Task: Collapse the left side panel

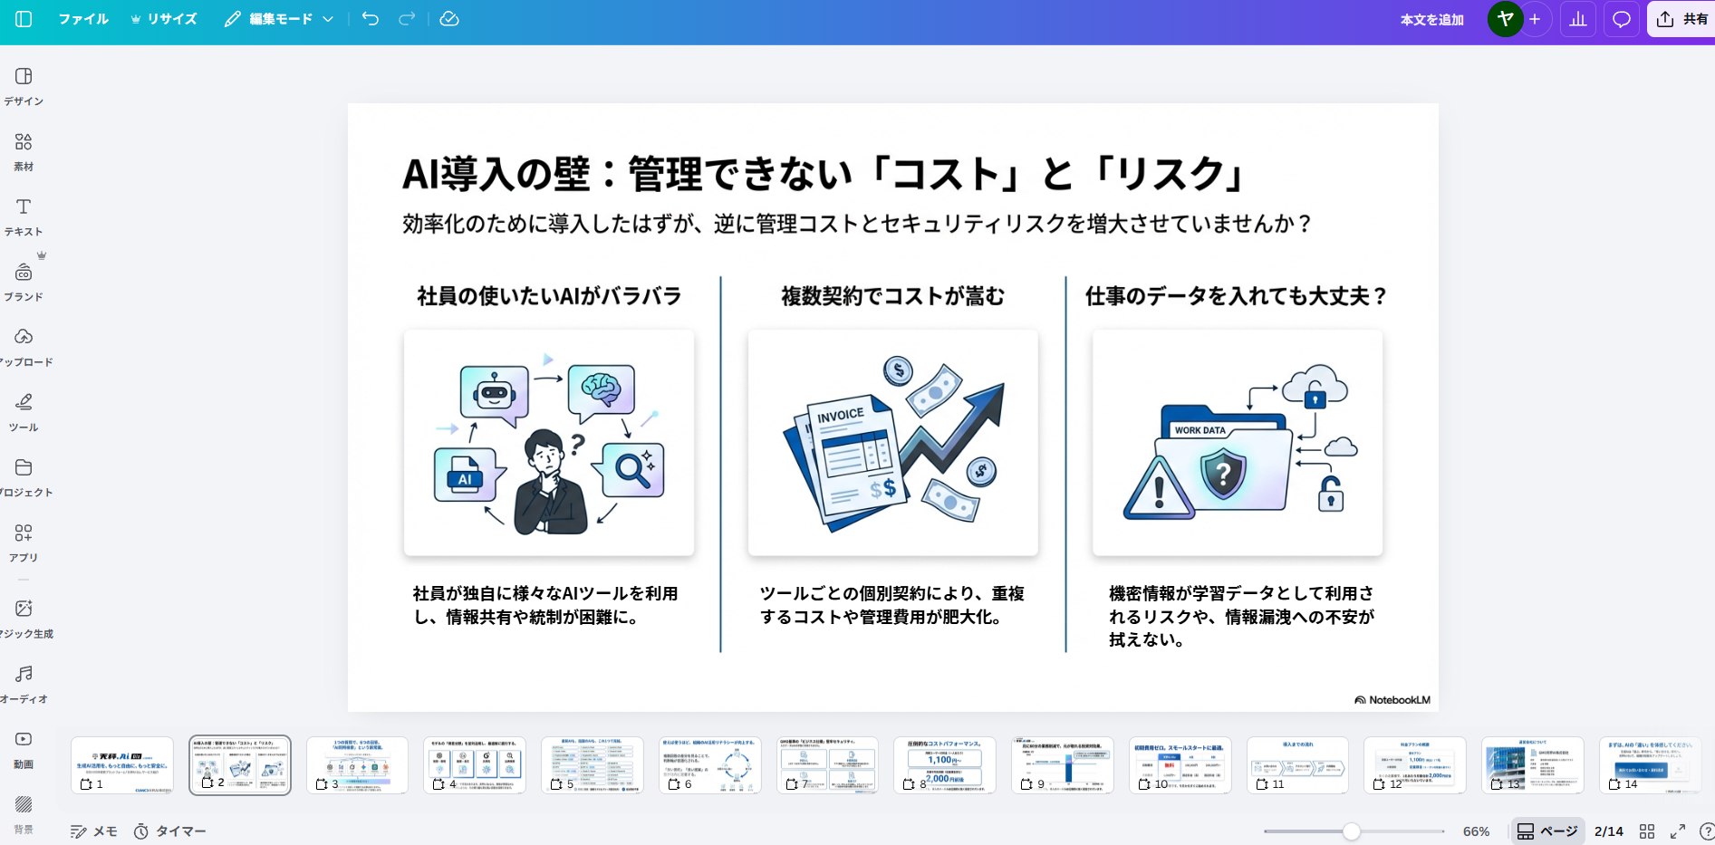Action: click(22, 19)
